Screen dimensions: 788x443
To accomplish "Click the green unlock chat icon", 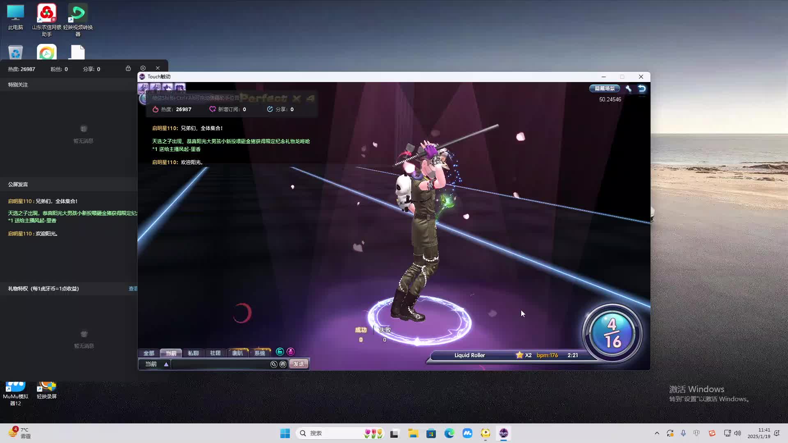I will 280,352.
